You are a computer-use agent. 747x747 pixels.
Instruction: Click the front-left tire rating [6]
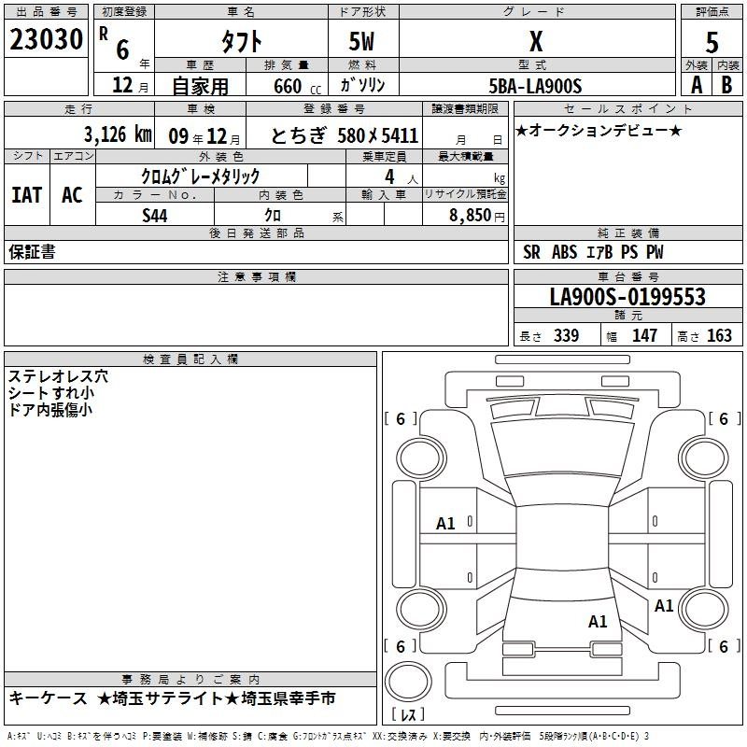pos(401,418)
